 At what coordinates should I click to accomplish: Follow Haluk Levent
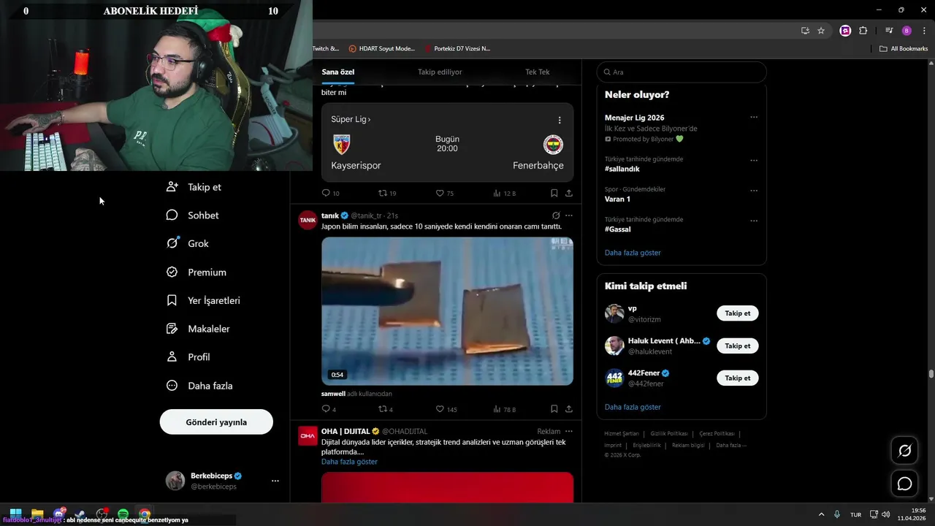pos(738,346)
